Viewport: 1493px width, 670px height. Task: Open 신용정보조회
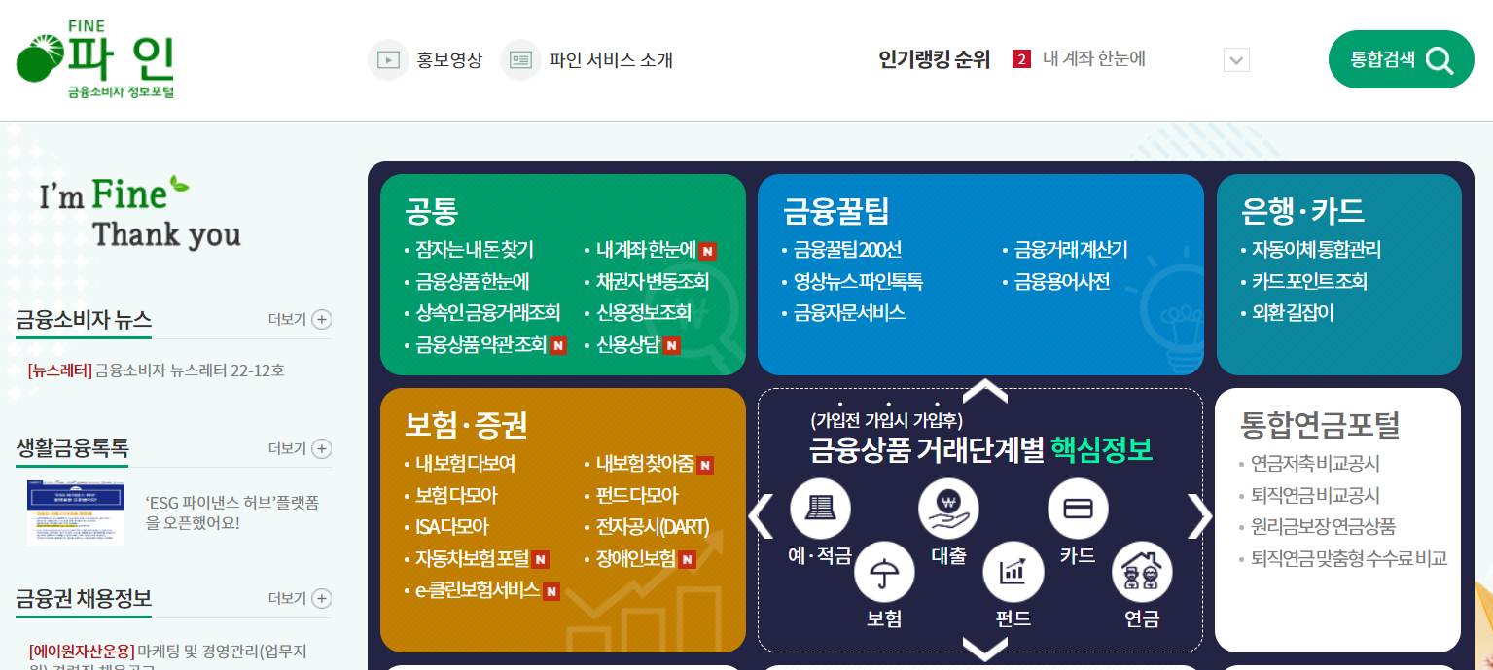point(643,313)
